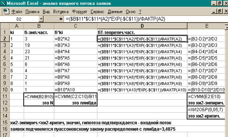Click cell containing =B6*A6
Viewport: 228px width, 137px height.
(x=75, y=64)
